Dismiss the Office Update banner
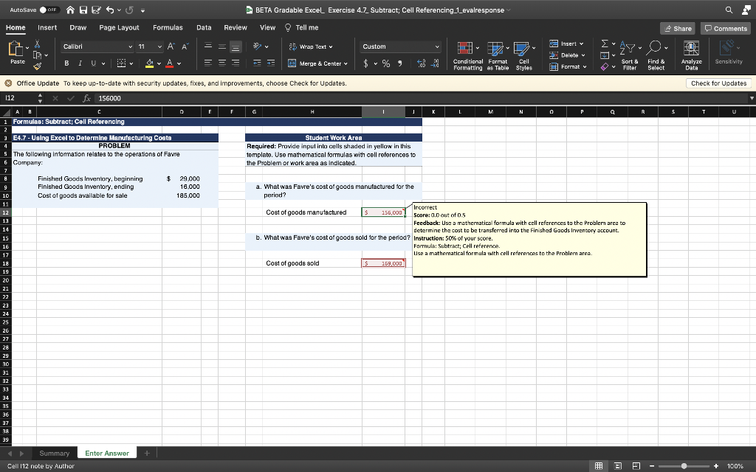This screenshot has width=756, height=472. point(8,83)
